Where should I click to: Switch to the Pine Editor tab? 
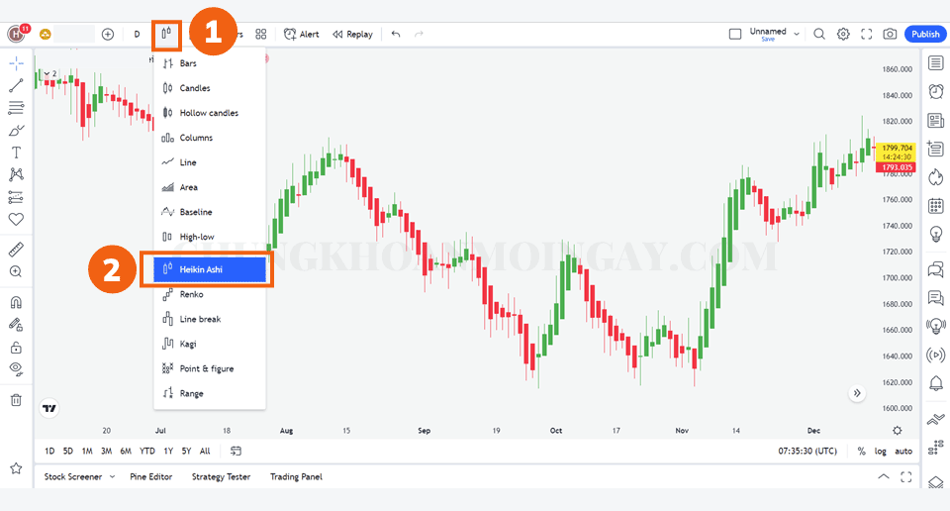coord(150,477)
